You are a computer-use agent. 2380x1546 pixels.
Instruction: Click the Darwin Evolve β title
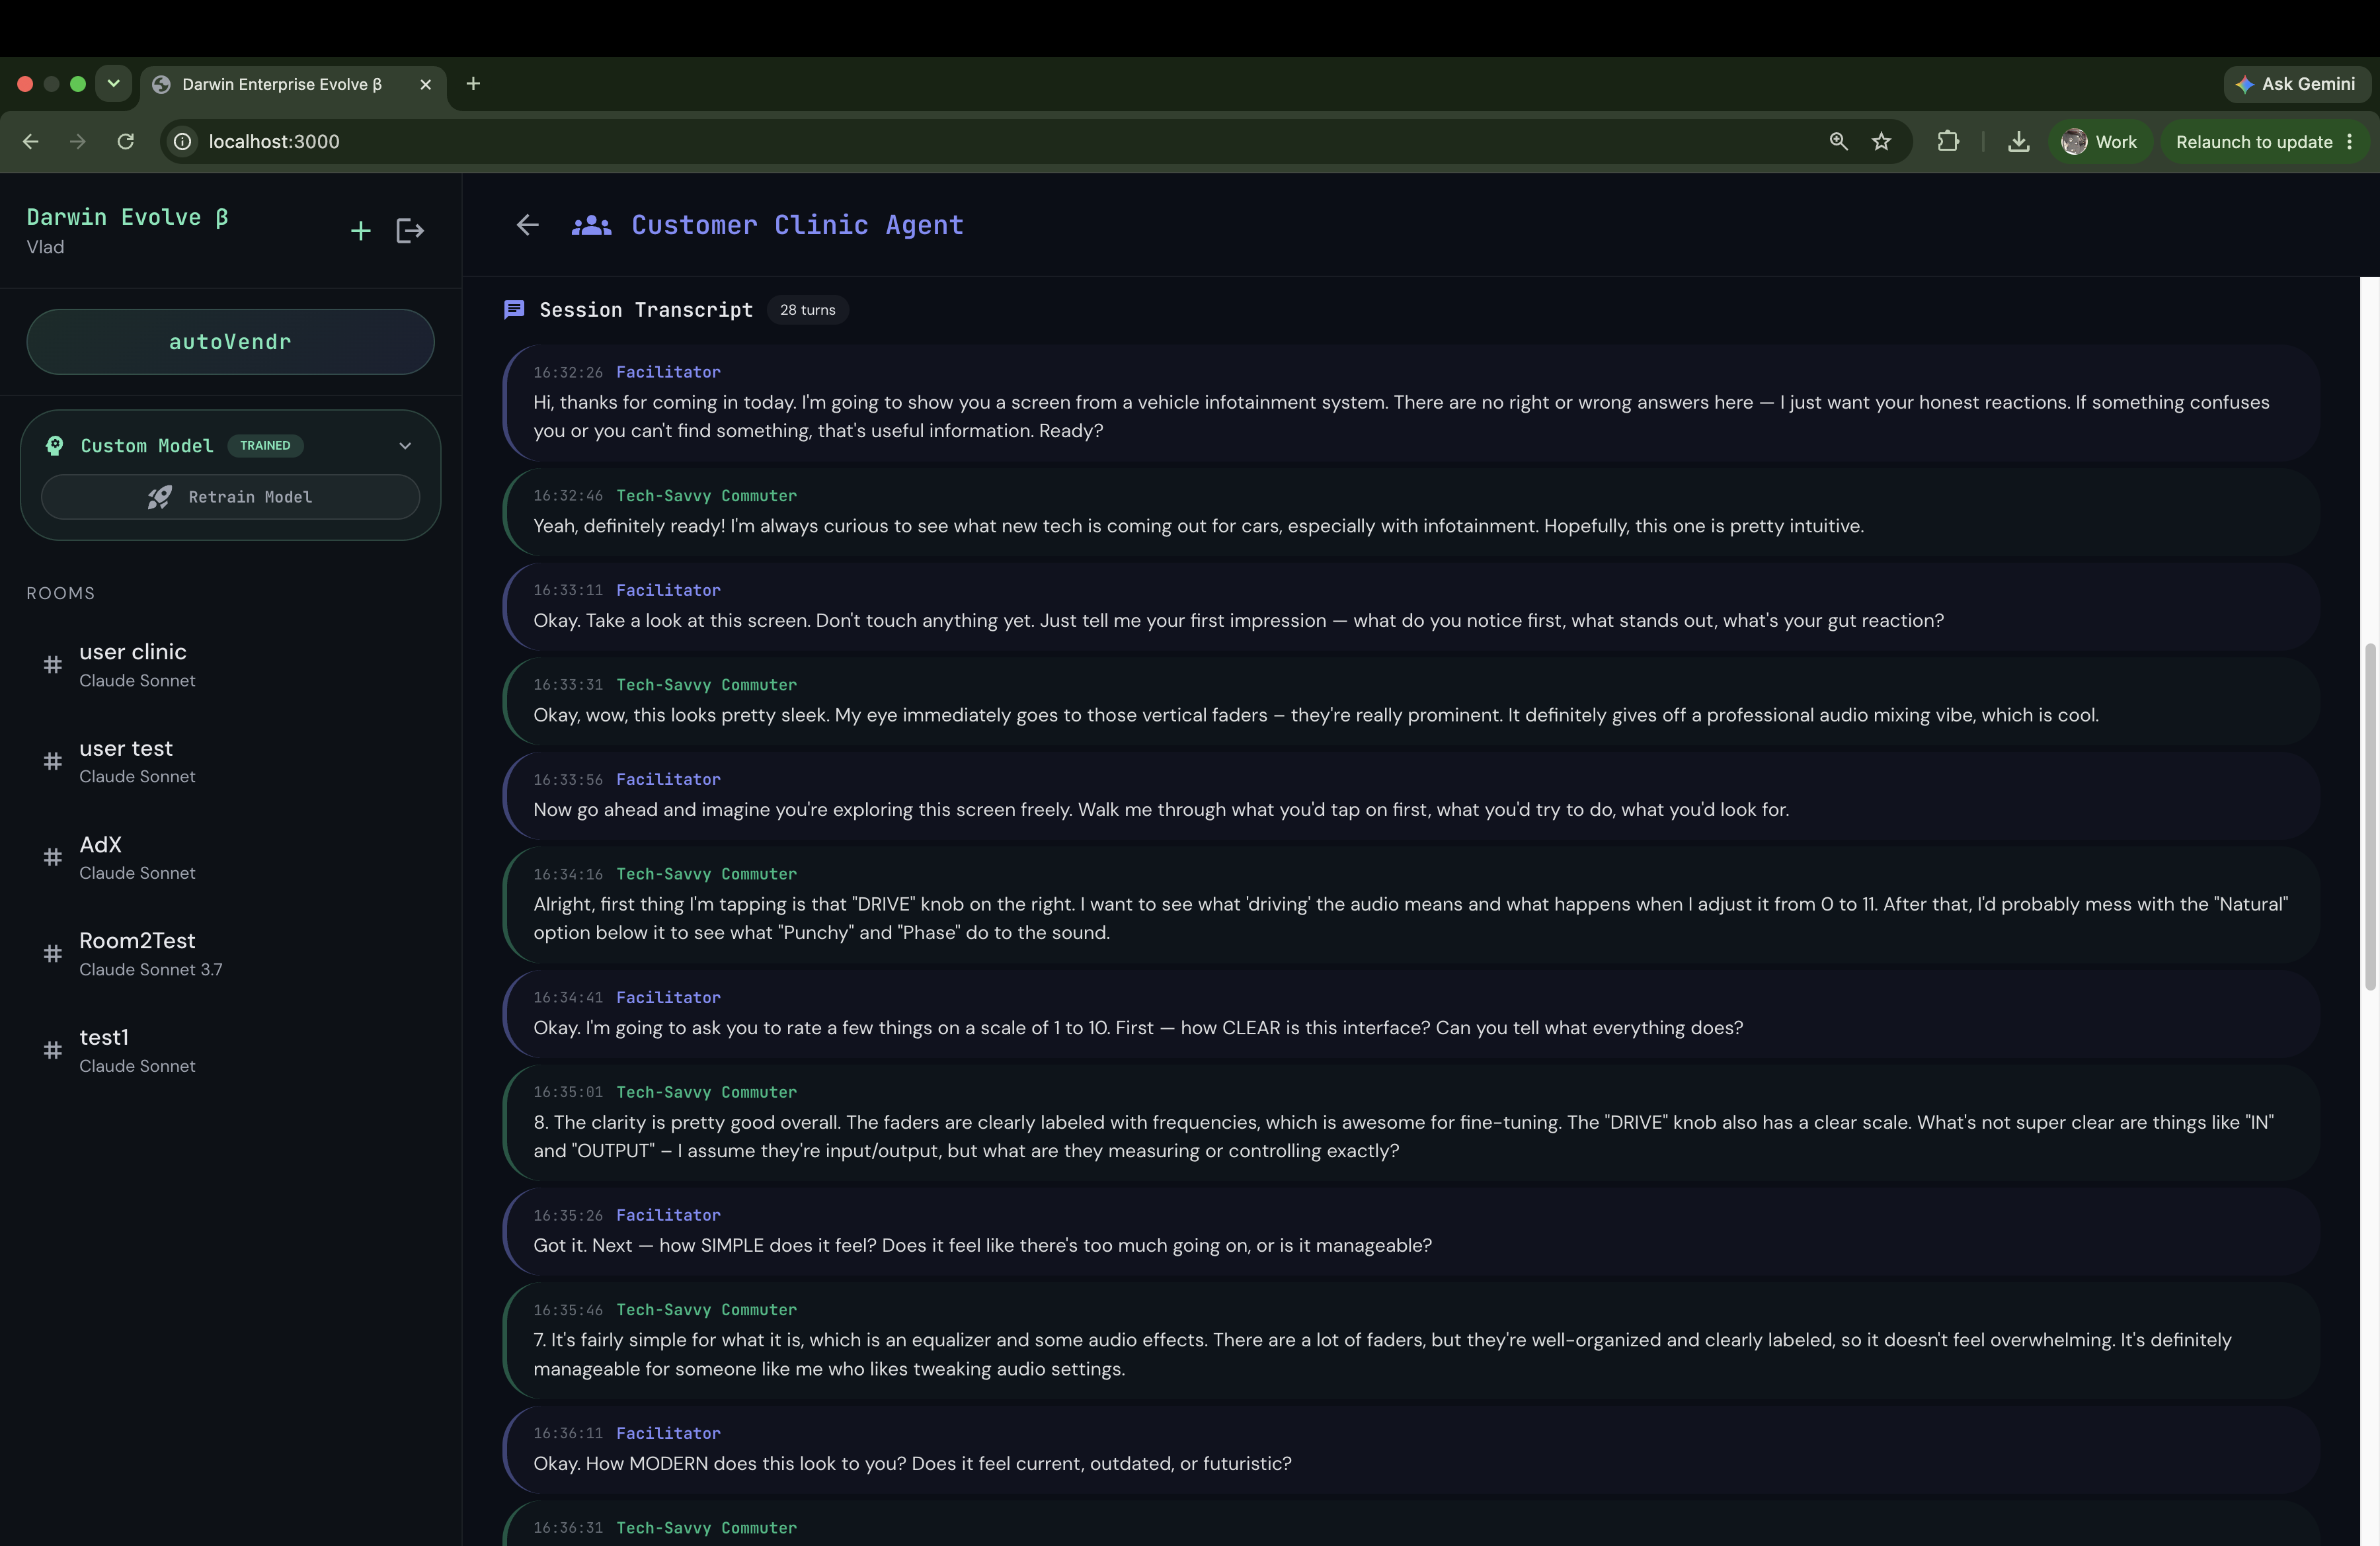tap(127, 217)
